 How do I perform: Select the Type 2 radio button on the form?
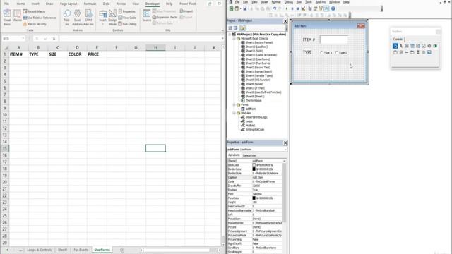pos(341,53)
